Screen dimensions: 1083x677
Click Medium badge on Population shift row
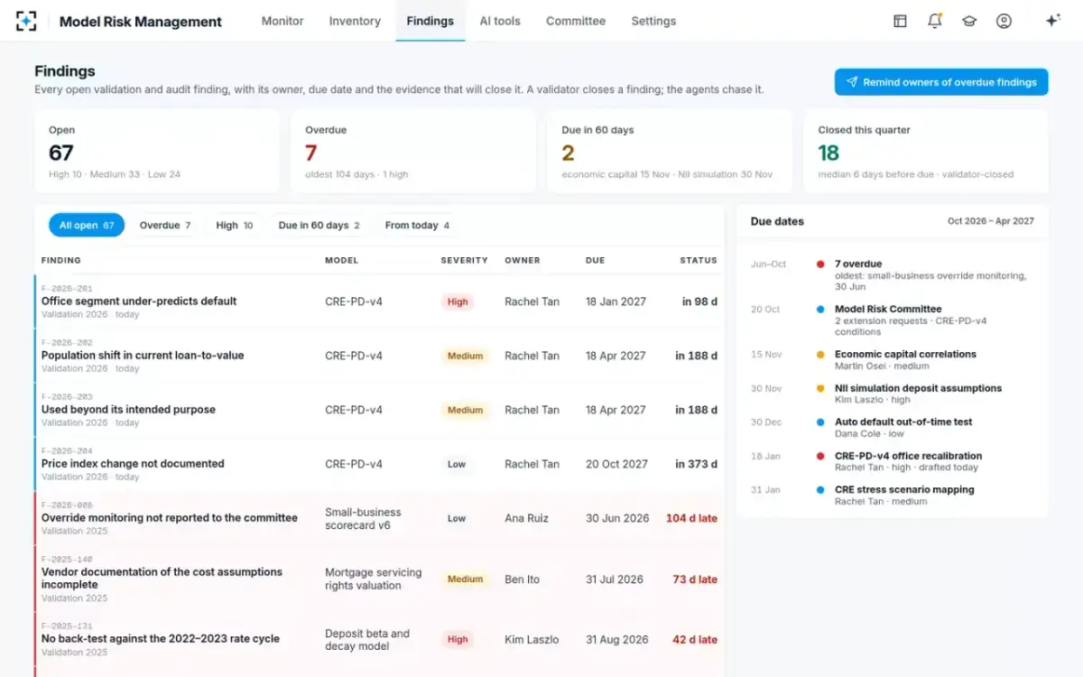pyautogui.click(x=465, y=356)
